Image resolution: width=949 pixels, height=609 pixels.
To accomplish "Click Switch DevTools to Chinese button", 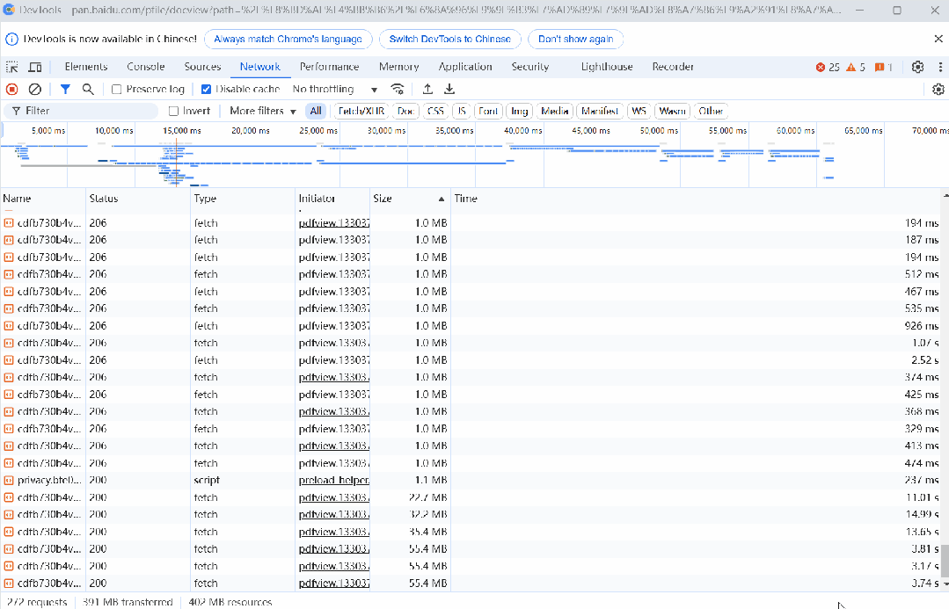I will 449,39.
